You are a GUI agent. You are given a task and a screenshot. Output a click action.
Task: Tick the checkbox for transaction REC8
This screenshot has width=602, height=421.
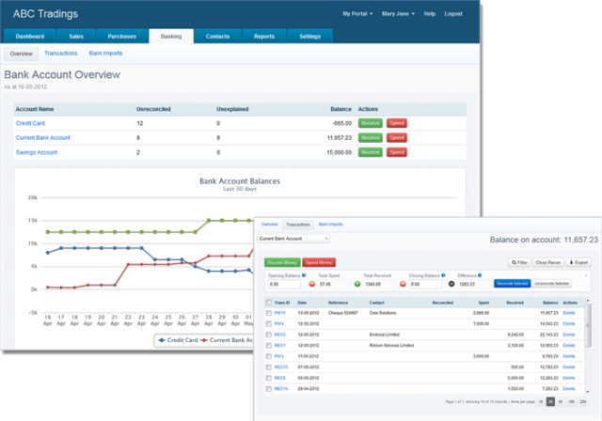click(x=269, y=378)
